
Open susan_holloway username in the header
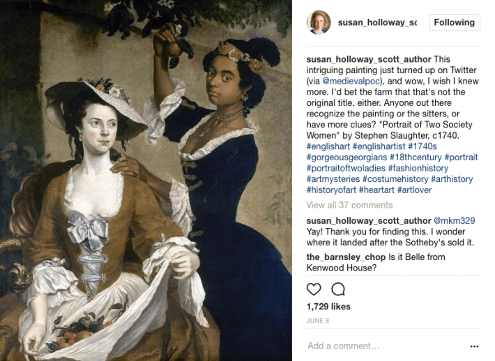tap(377, 22)
